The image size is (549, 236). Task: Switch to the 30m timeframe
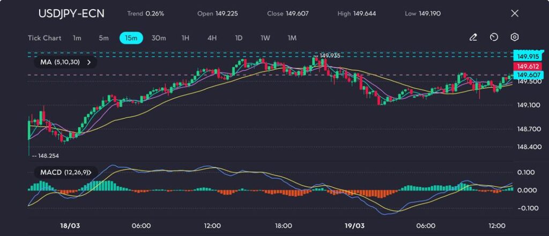[159, 38]
